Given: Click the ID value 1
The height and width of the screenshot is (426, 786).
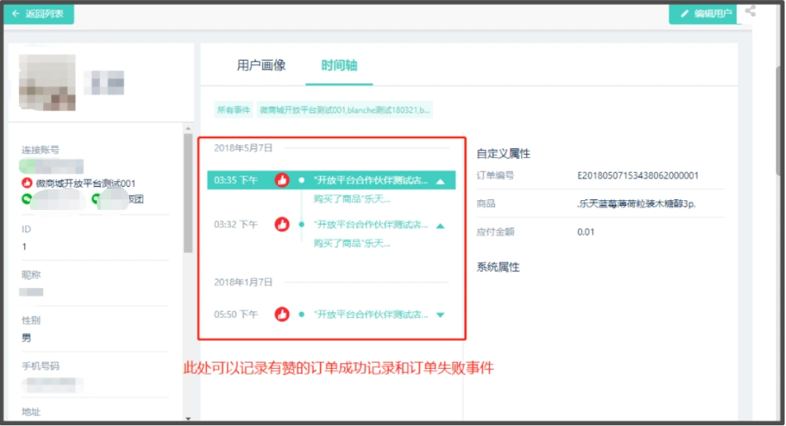Looking at the screenshot, I should (x=24, y=247).
